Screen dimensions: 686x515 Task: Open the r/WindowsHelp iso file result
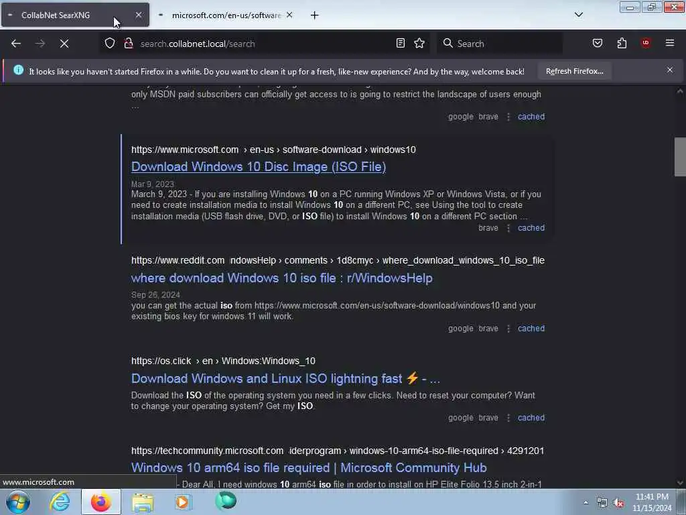pyautogui.click(x=282, y=278)
